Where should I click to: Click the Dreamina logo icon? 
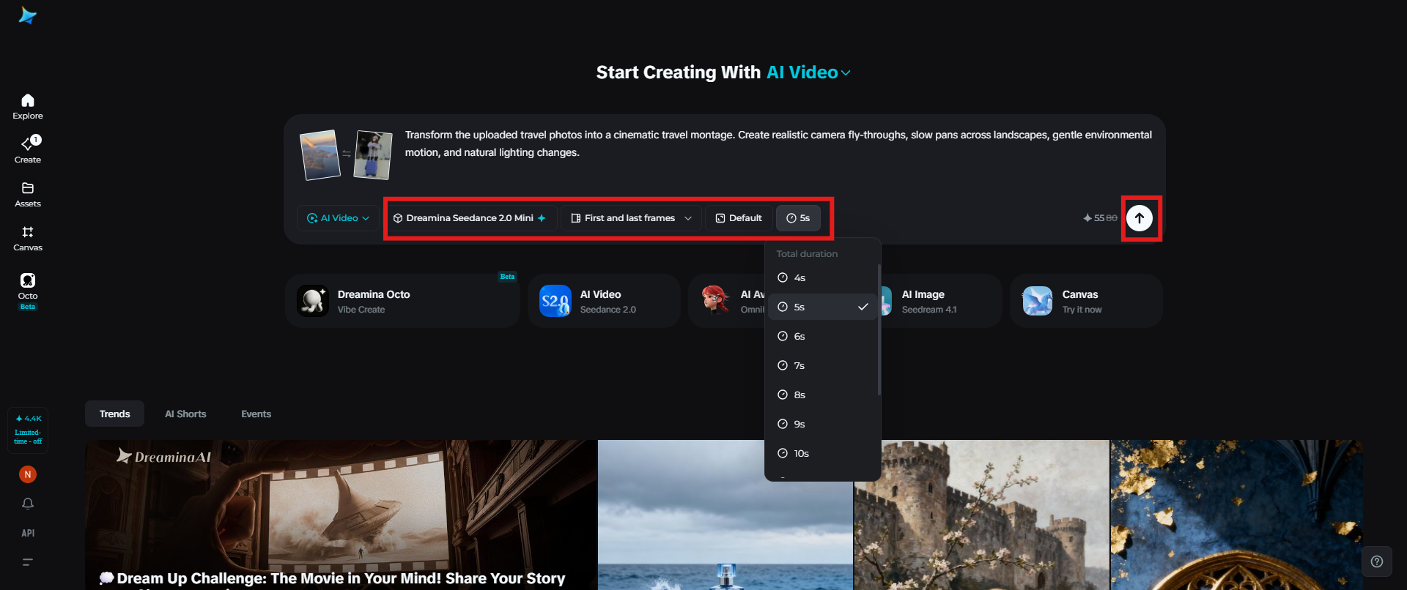pos(28,15)
